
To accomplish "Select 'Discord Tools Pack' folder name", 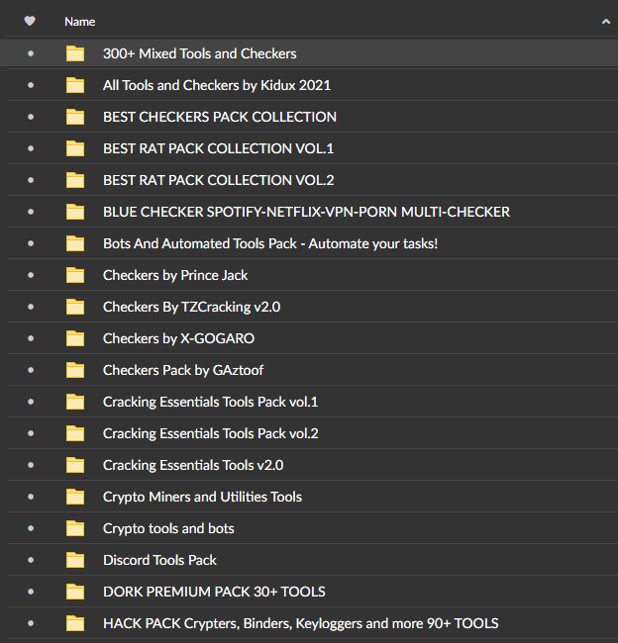I will point(159,560).
